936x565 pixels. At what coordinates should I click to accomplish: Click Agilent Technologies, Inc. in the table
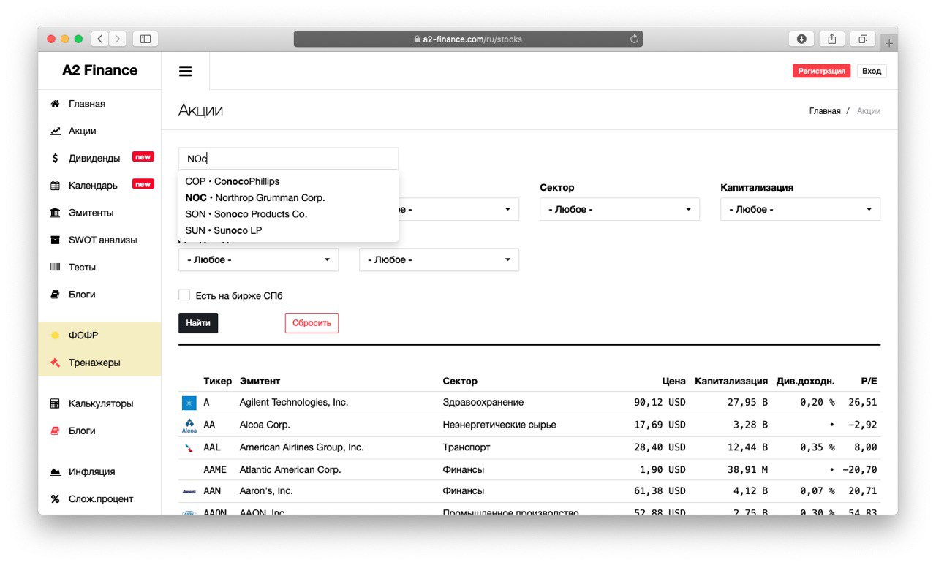click(294, 402)
